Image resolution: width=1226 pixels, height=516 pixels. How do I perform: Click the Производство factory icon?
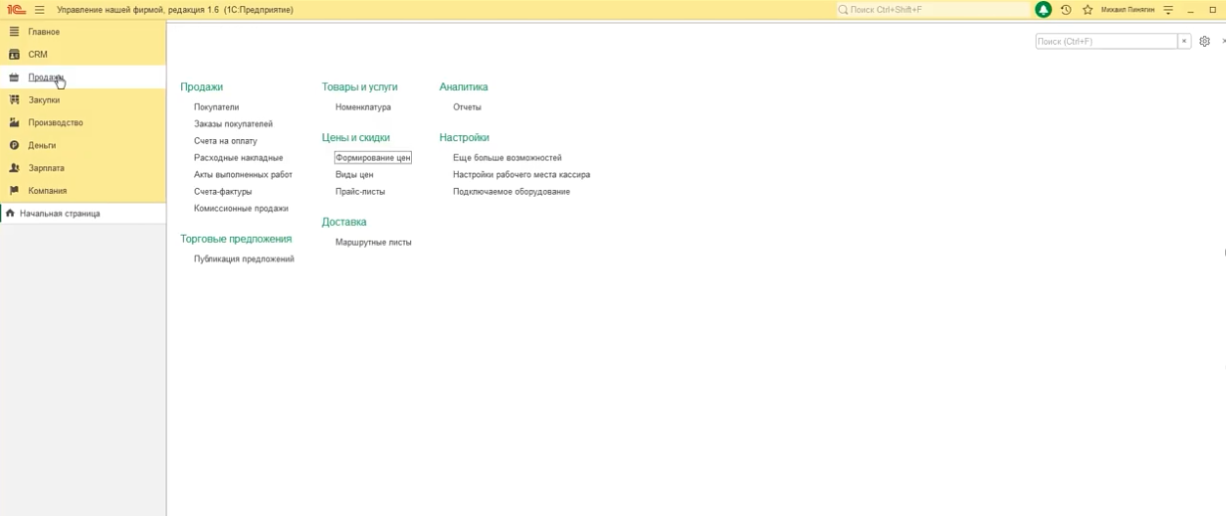[14, 122]
